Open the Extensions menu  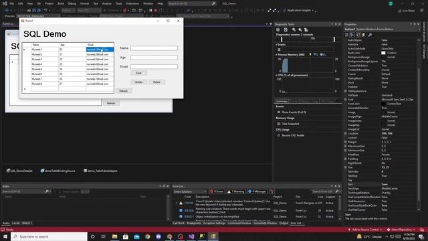click(x=132, y=3)
